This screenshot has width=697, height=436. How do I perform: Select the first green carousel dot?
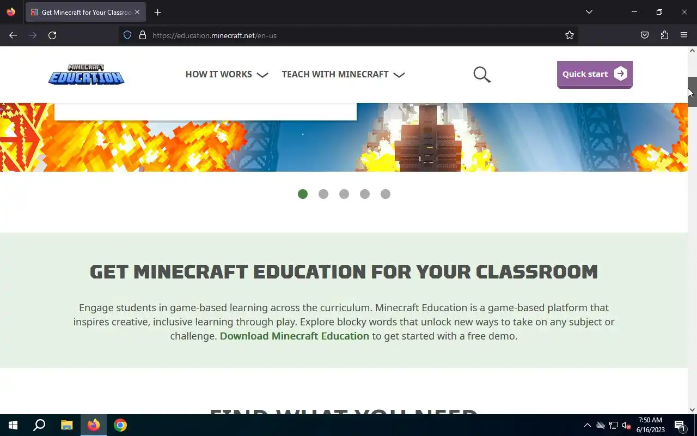click(x=303, y=194)
